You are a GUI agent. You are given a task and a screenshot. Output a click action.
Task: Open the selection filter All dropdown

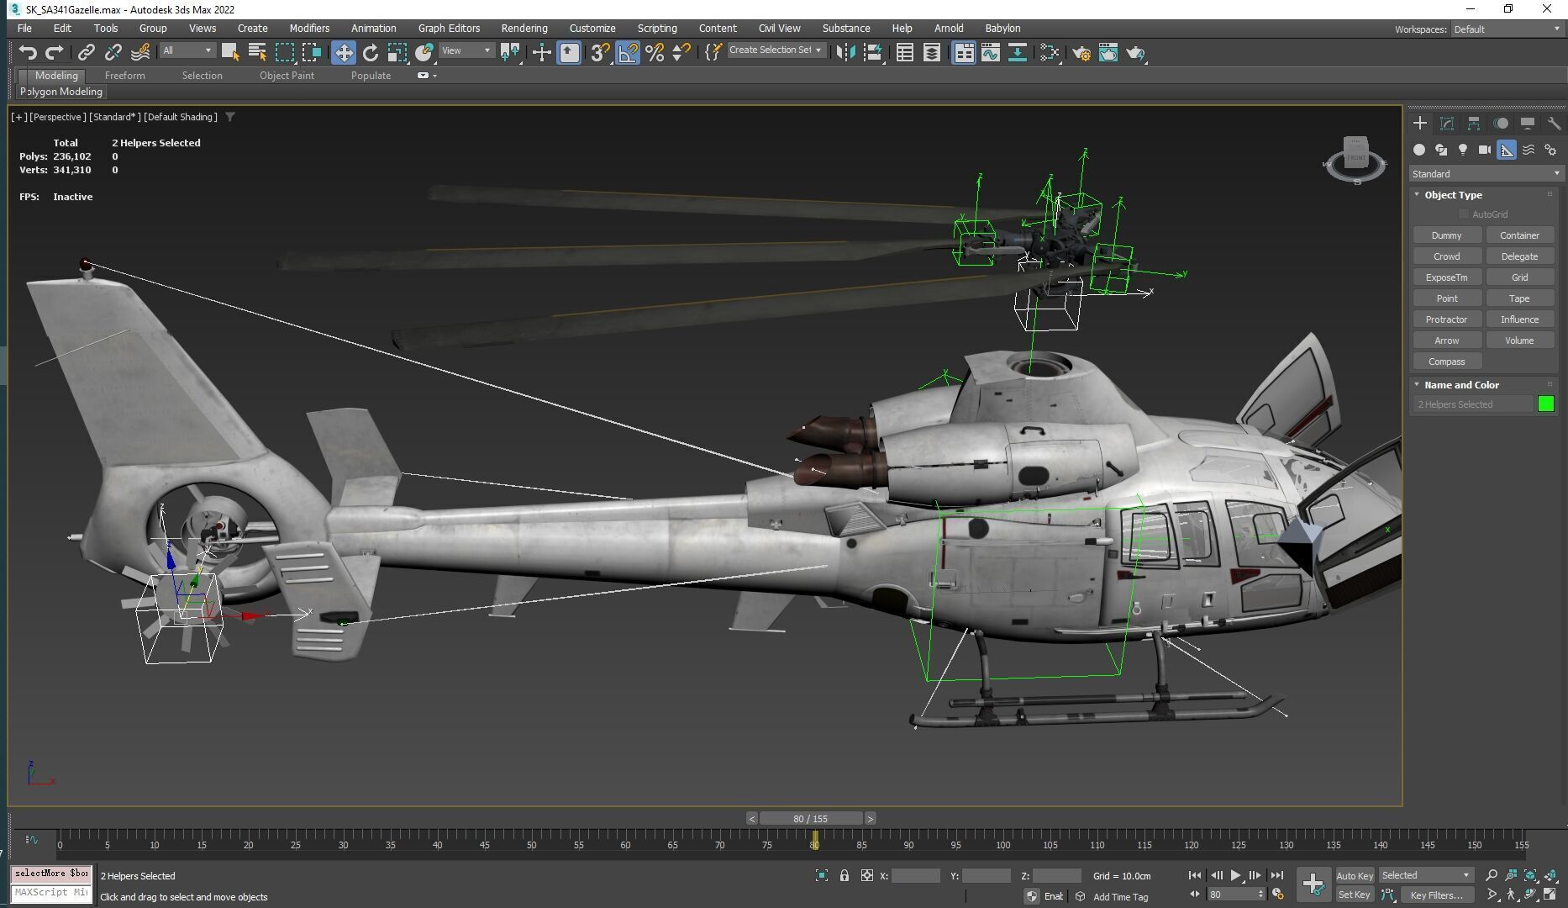(187, 50)
